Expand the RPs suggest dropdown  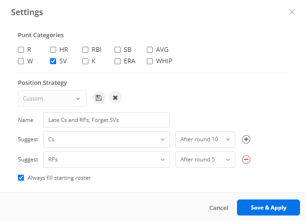[x=106, y=160]
